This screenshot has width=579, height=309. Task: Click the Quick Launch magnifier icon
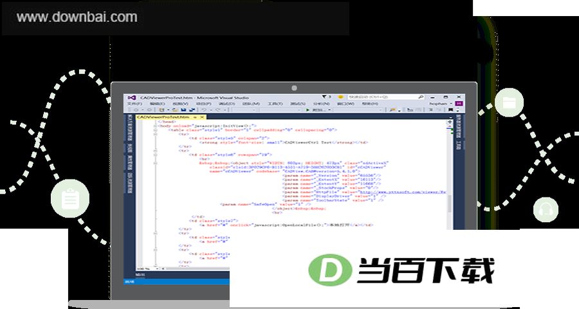coord(421,97)
